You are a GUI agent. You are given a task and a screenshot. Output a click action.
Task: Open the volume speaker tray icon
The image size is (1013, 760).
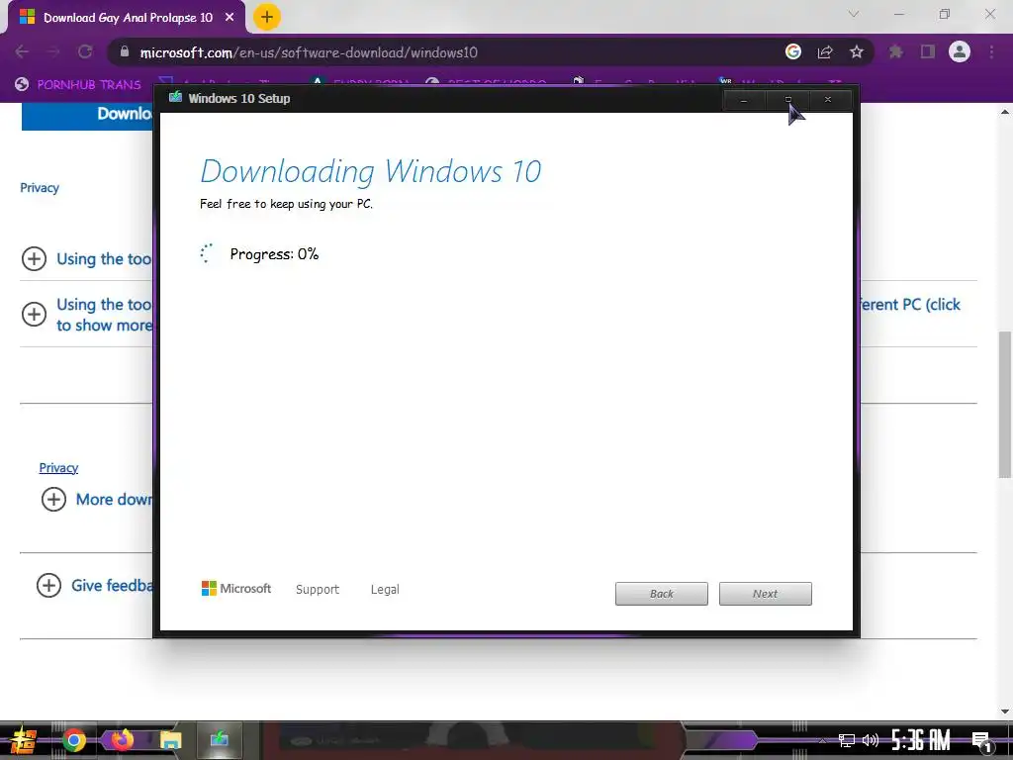pos(871,740)
